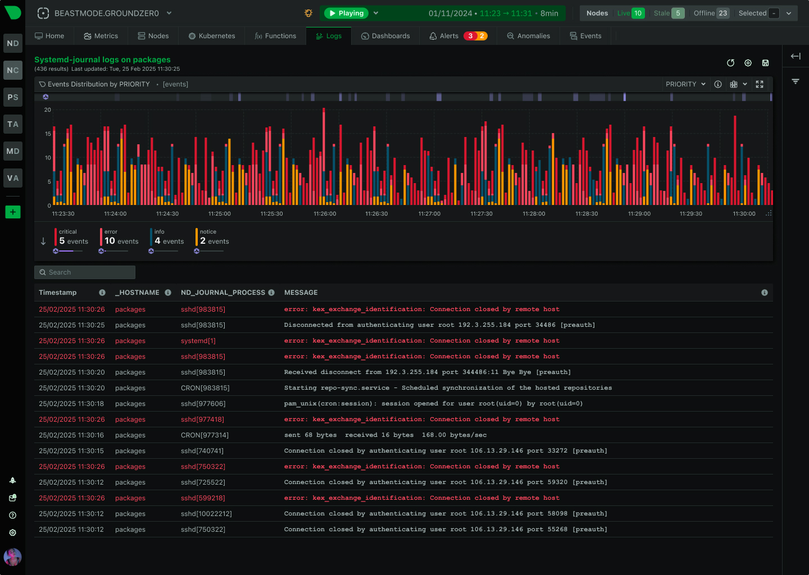Click inside the logs Search field
Image resolution: width=809 pixels, height=575 pixels.
click(84, 272)
